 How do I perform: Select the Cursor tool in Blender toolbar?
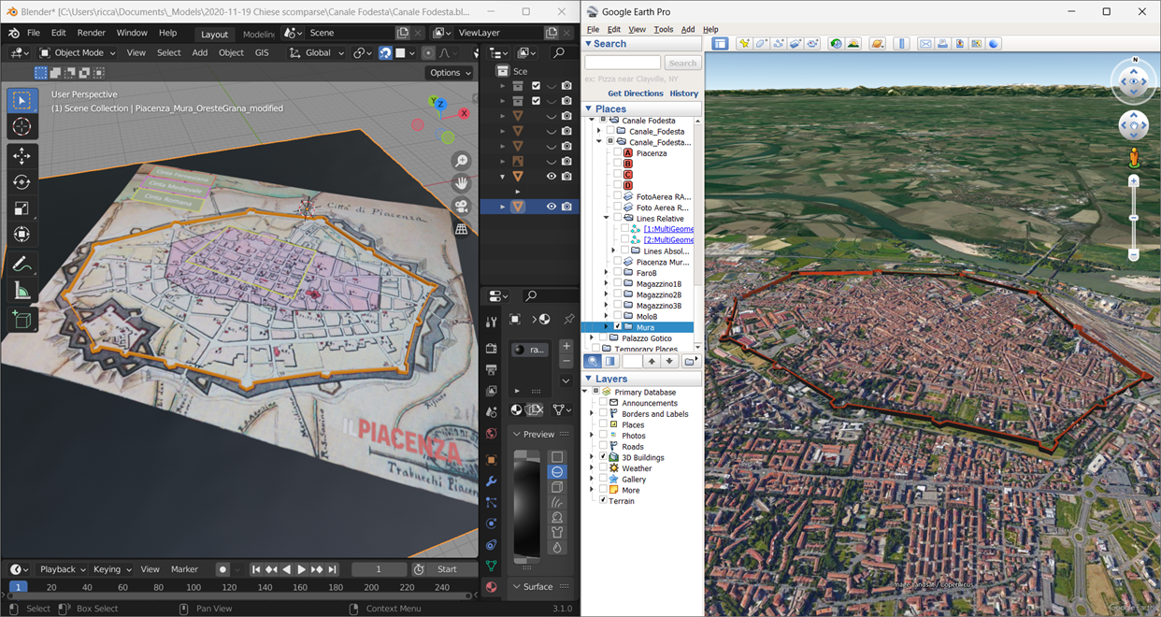point(22,126)
